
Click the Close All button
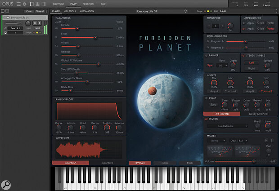point(40,11)
